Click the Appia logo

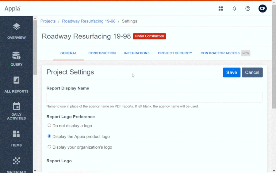tap(12, 9)
